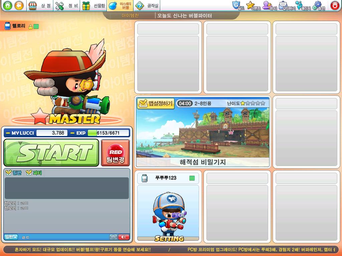Open the 선물함 gift box
The height and width of the screenshot is (256, 342).
pos(94,6)
